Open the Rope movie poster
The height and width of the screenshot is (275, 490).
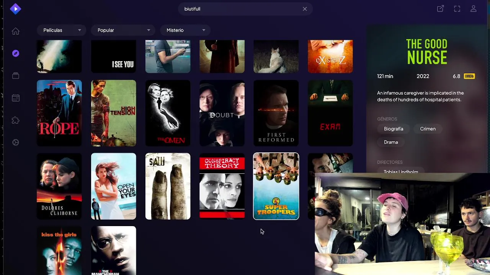pos(59,113)
